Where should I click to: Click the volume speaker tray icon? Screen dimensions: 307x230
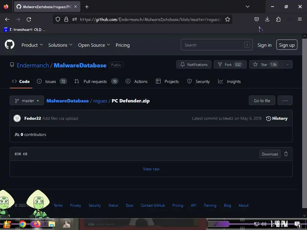tap(264, 224)
